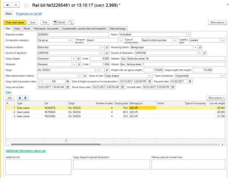Screen dimensions: 229x178
Task: Open calendar for Arrival notice date
Action: click(123, 87)
